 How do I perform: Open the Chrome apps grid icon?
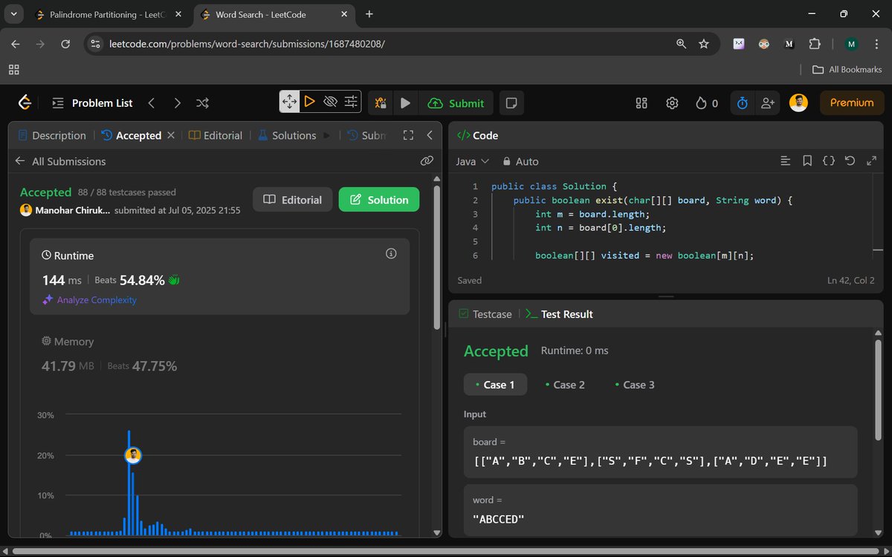coord(13,69)
